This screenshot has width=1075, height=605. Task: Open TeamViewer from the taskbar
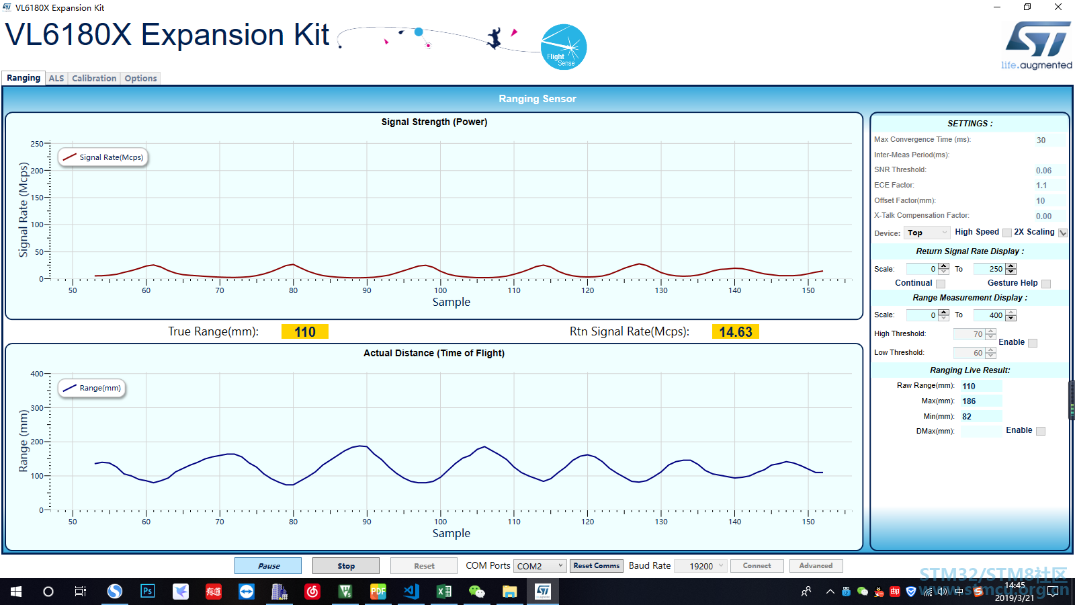click(247, 592)
